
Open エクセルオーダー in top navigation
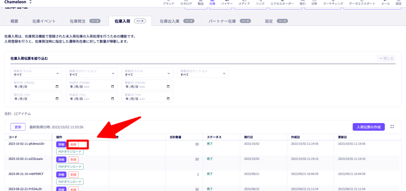pos(282,3)
